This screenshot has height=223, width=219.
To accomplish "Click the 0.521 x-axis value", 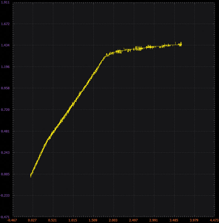I will click(x=53, y=220).
